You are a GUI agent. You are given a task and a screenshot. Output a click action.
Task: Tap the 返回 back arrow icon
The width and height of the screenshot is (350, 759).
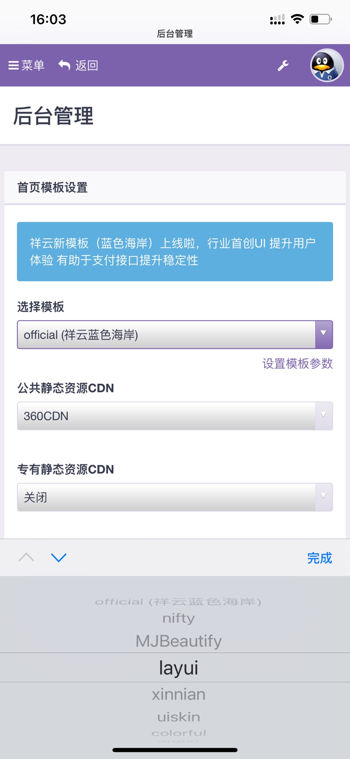click(x=64, y=65)
